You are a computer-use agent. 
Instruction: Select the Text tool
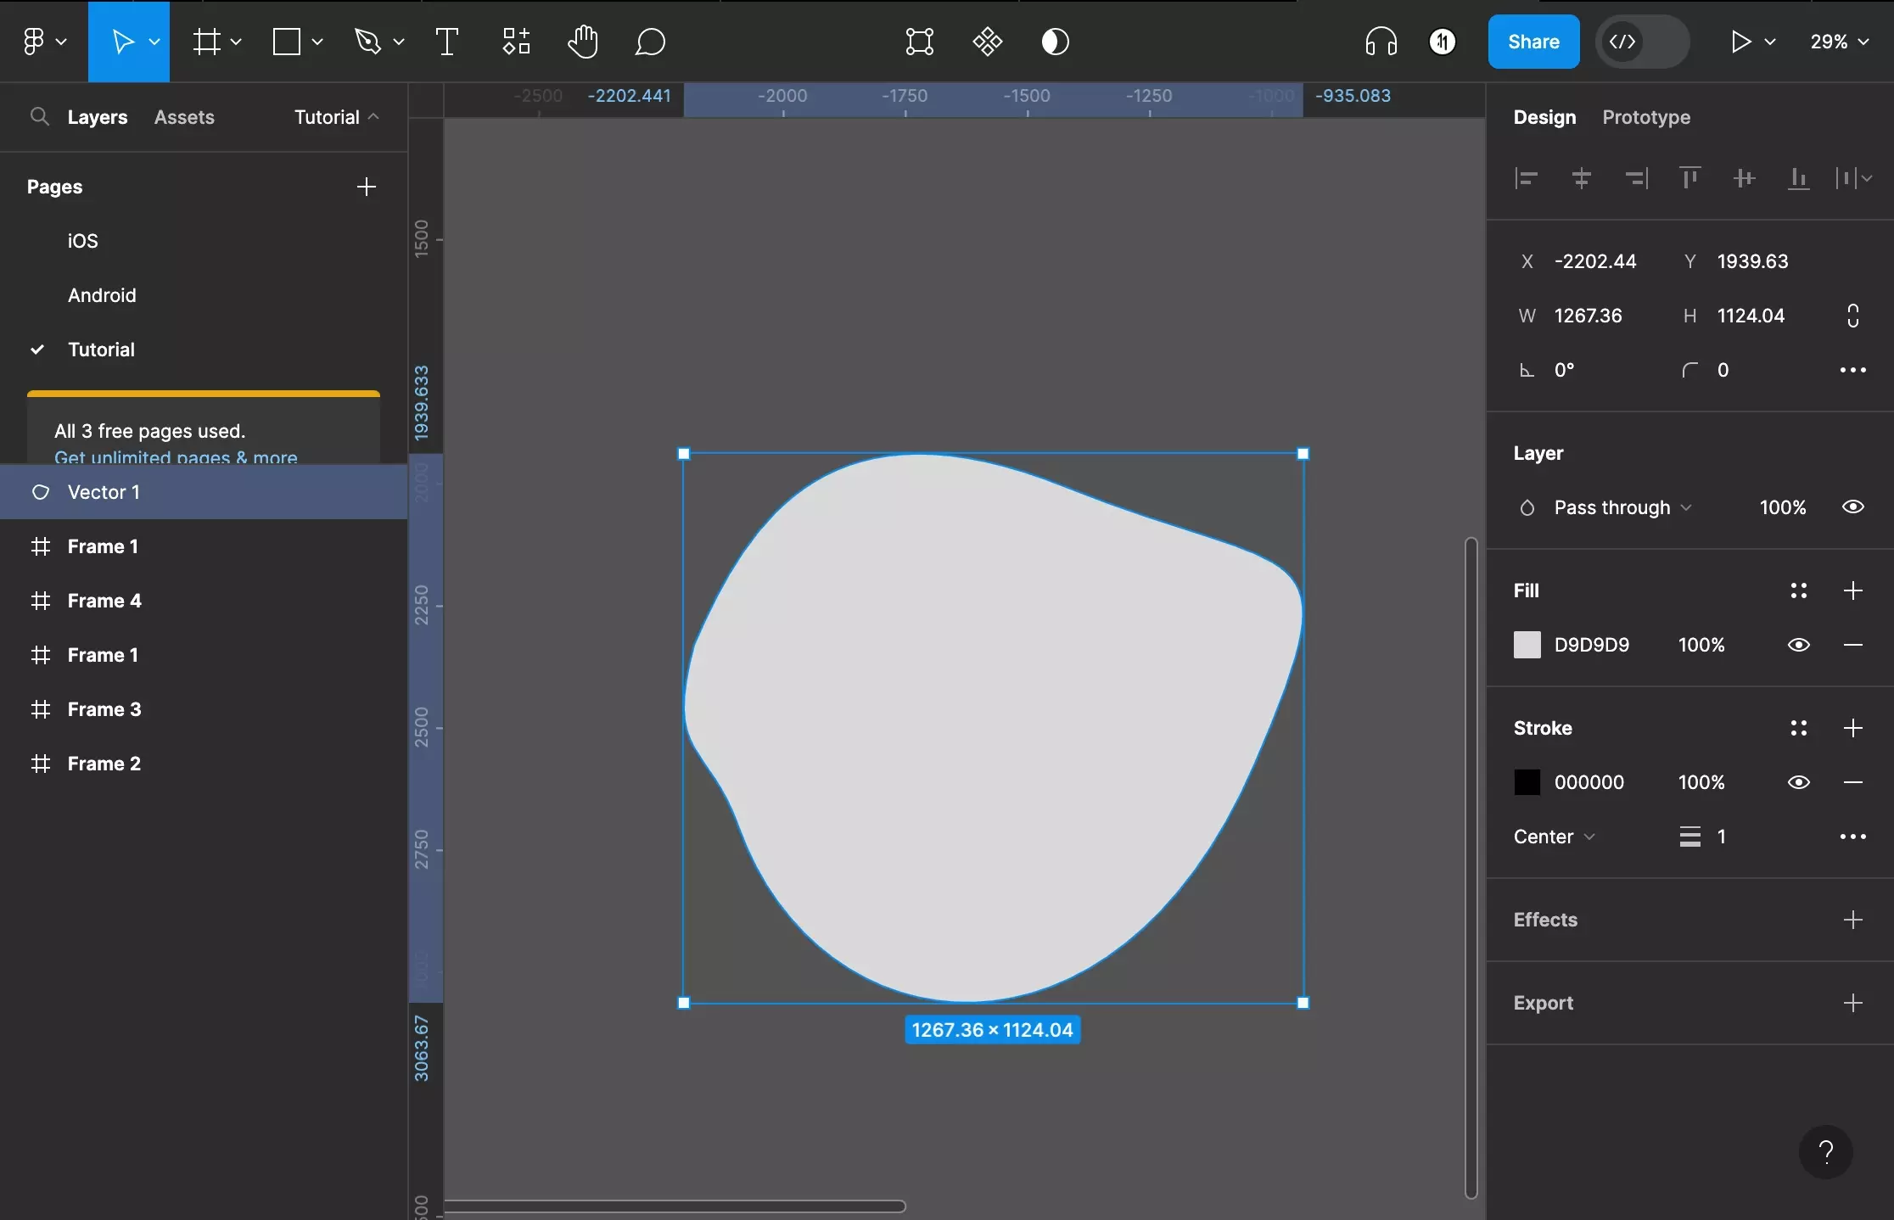(x=445, y=42)
